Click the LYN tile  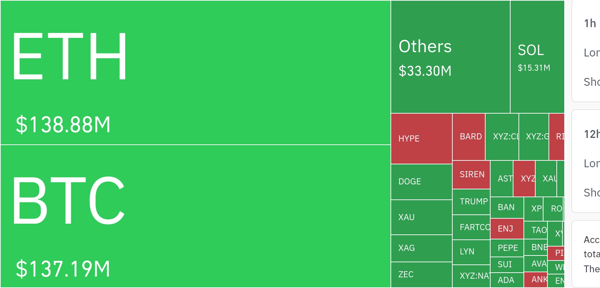471,252
